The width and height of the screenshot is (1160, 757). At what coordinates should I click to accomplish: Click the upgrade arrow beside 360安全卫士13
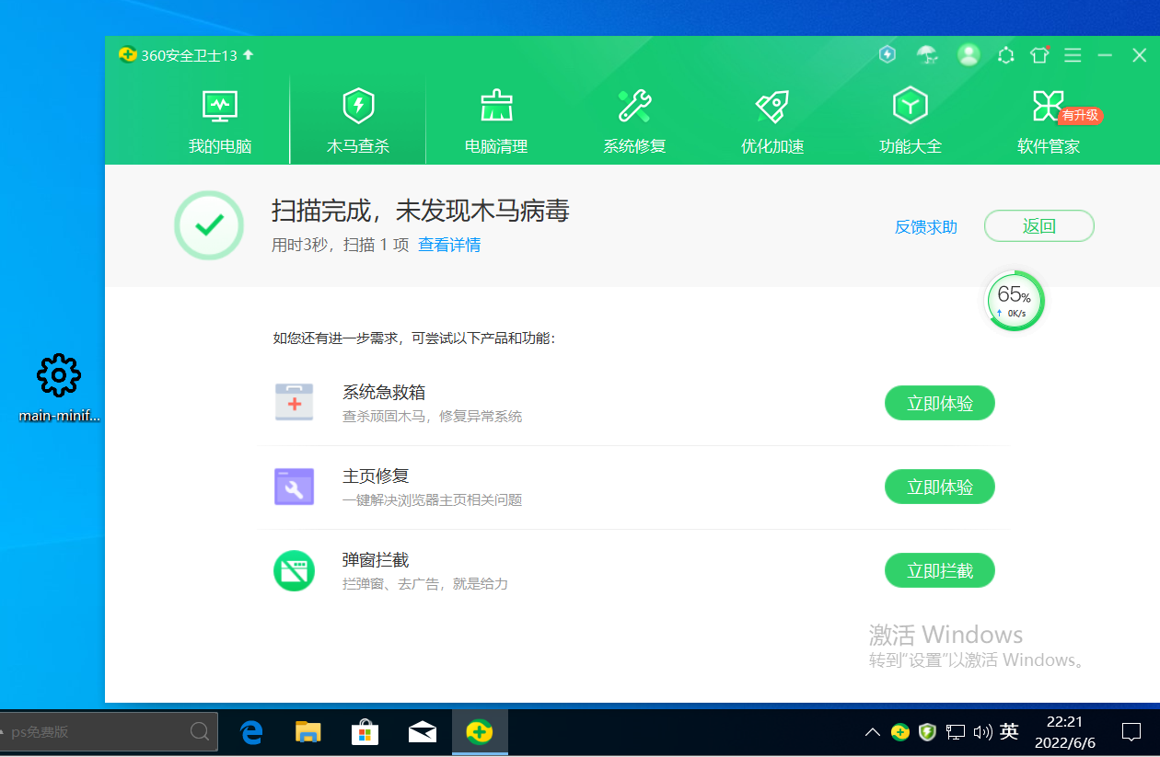[x=248, y=55]
